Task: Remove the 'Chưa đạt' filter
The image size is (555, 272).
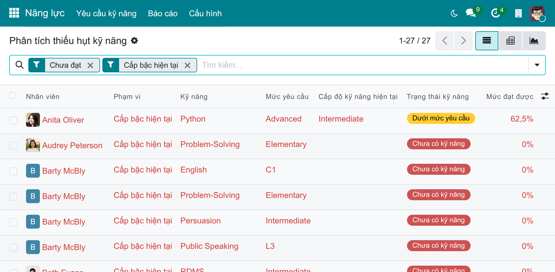Action: 90,65
